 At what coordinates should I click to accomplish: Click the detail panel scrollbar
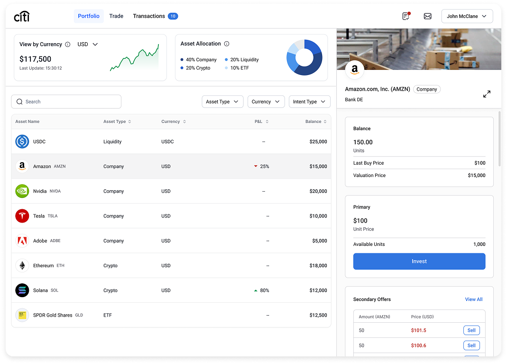499,139
